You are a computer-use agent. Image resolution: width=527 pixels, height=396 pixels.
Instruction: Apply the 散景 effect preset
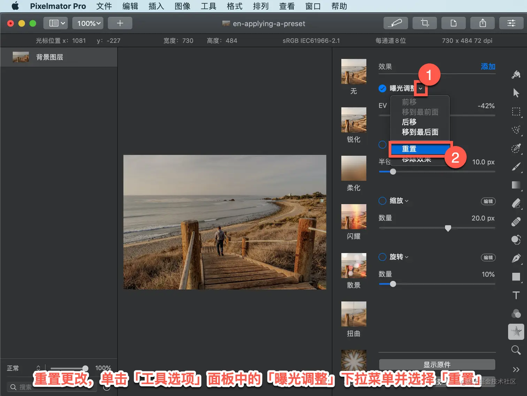pyautogui.click(x=353, y=266)
